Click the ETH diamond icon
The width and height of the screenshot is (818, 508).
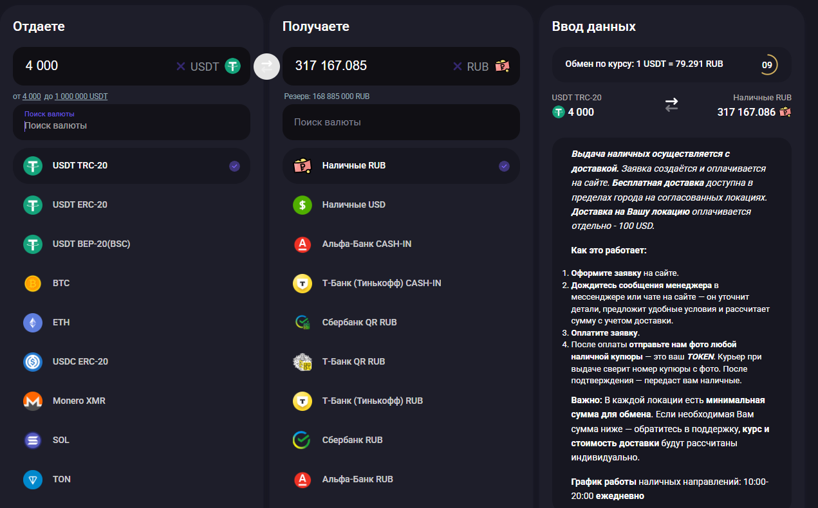point(33,322)
